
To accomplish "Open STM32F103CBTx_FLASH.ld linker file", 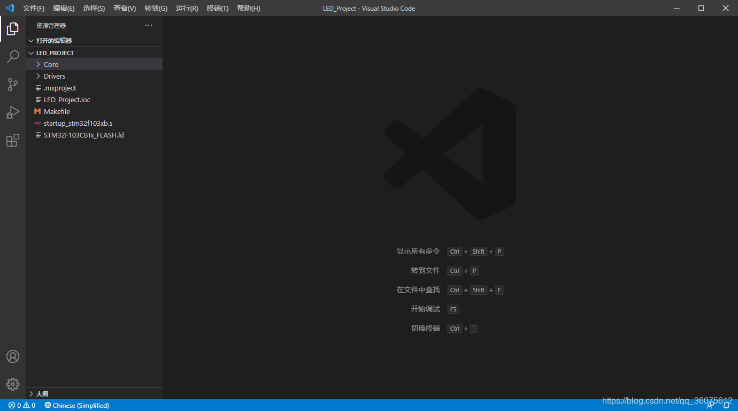I will 94,135.
